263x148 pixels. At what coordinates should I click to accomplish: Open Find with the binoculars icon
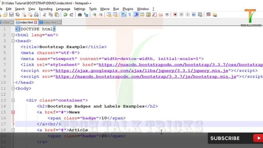80,15
